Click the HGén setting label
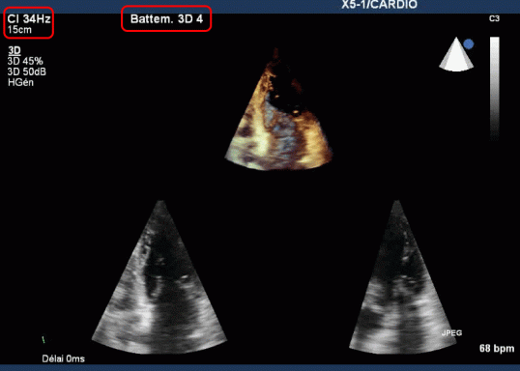 20,82
